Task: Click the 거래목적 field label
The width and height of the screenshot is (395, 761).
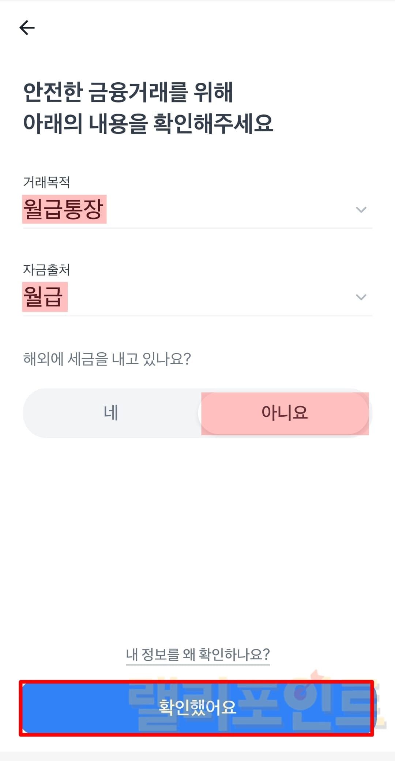Action: click(x=46, y=182)
